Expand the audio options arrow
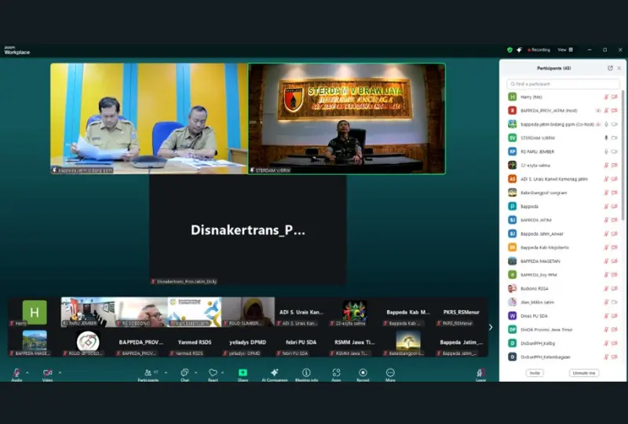The image size is (628, 424). click(x=26, y=371)
